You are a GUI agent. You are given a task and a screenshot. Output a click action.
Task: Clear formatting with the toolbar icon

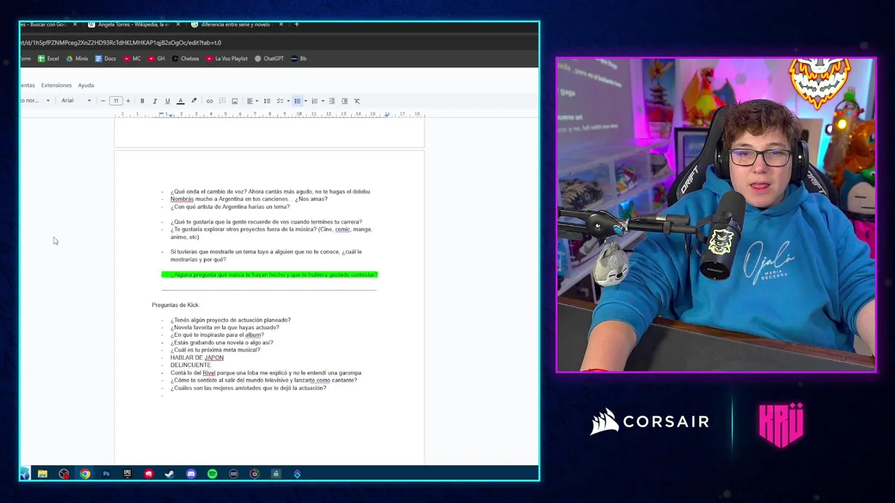click(x=357, y=101)
